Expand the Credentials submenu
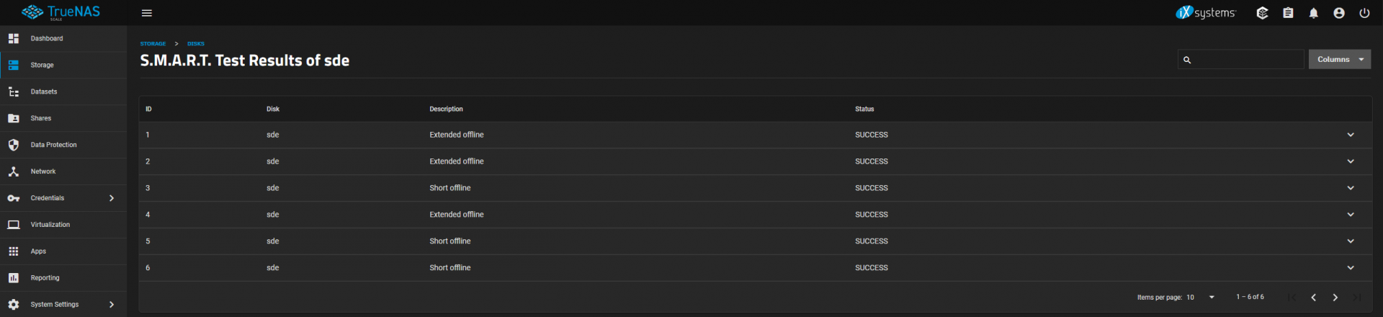1383x317 pixels. point(63,198)
